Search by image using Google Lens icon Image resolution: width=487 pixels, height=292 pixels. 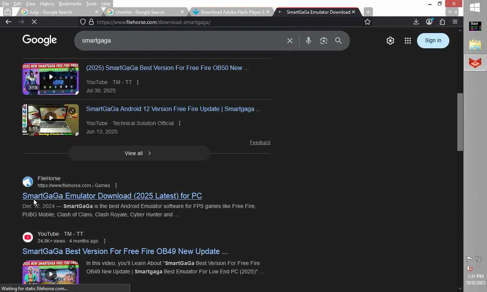point(324,41)
